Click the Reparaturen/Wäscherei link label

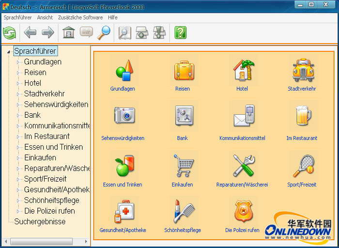pyautogui.click(x=242, y=185)
